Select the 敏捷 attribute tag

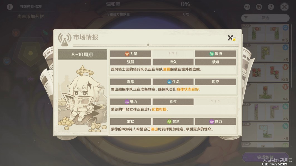click(215, 54)
